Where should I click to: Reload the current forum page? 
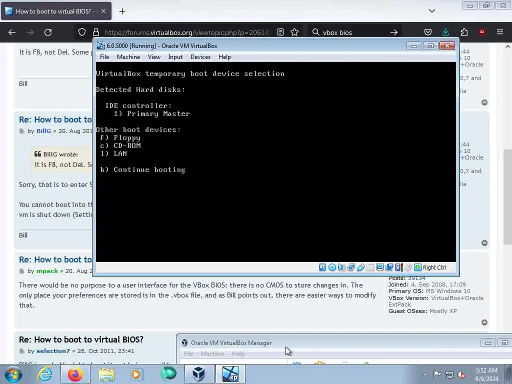coord(48,32)
